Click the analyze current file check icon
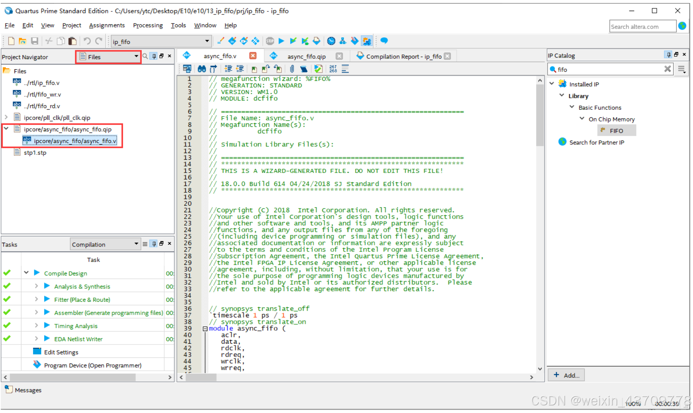The height and width of the screenshot is (413, 693). coord(318,69)
